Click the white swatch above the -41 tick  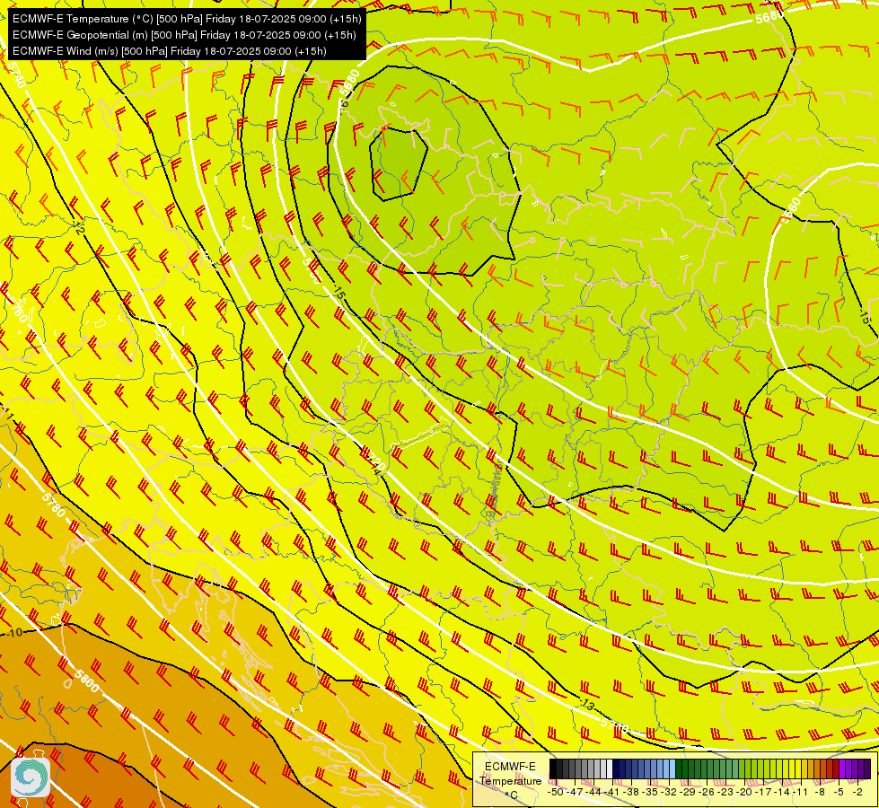(610, 769)
